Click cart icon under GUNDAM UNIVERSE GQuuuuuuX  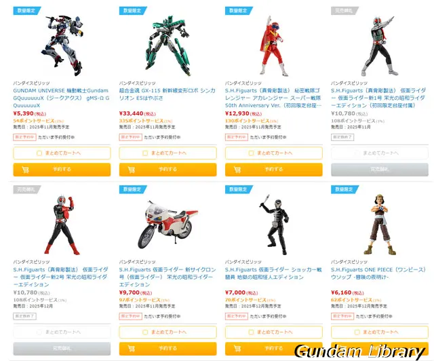click(26, 170)
